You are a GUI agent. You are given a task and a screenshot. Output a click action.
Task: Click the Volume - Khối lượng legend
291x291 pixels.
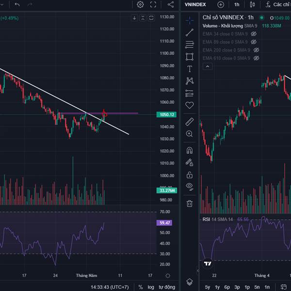pyautogui.click(x=223, y=26)
